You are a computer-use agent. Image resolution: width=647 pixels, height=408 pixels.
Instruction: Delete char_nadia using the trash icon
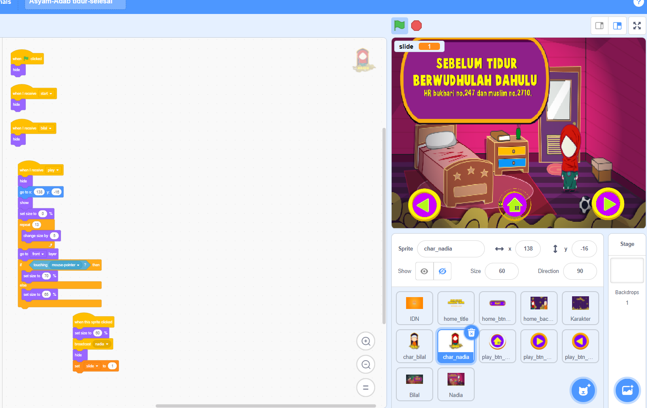[x=471, y=333]
